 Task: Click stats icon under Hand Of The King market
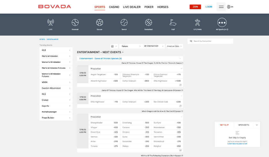pyautogui.click(x=180, y=106)
